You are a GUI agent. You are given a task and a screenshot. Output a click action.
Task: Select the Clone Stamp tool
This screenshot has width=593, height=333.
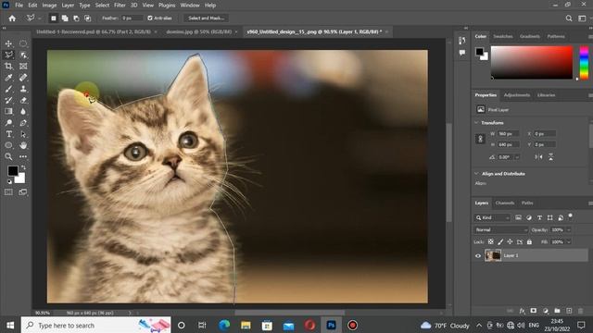coord(23,89)
